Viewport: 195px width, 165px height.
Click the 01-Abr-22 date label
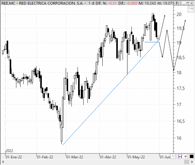(x=108, y=157)
